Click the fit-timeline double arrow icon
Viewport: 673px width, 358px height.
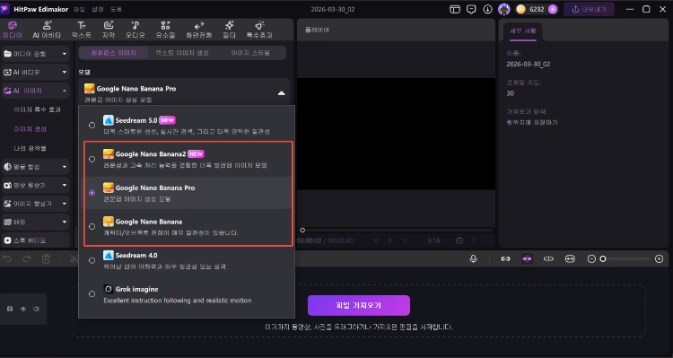570,258
